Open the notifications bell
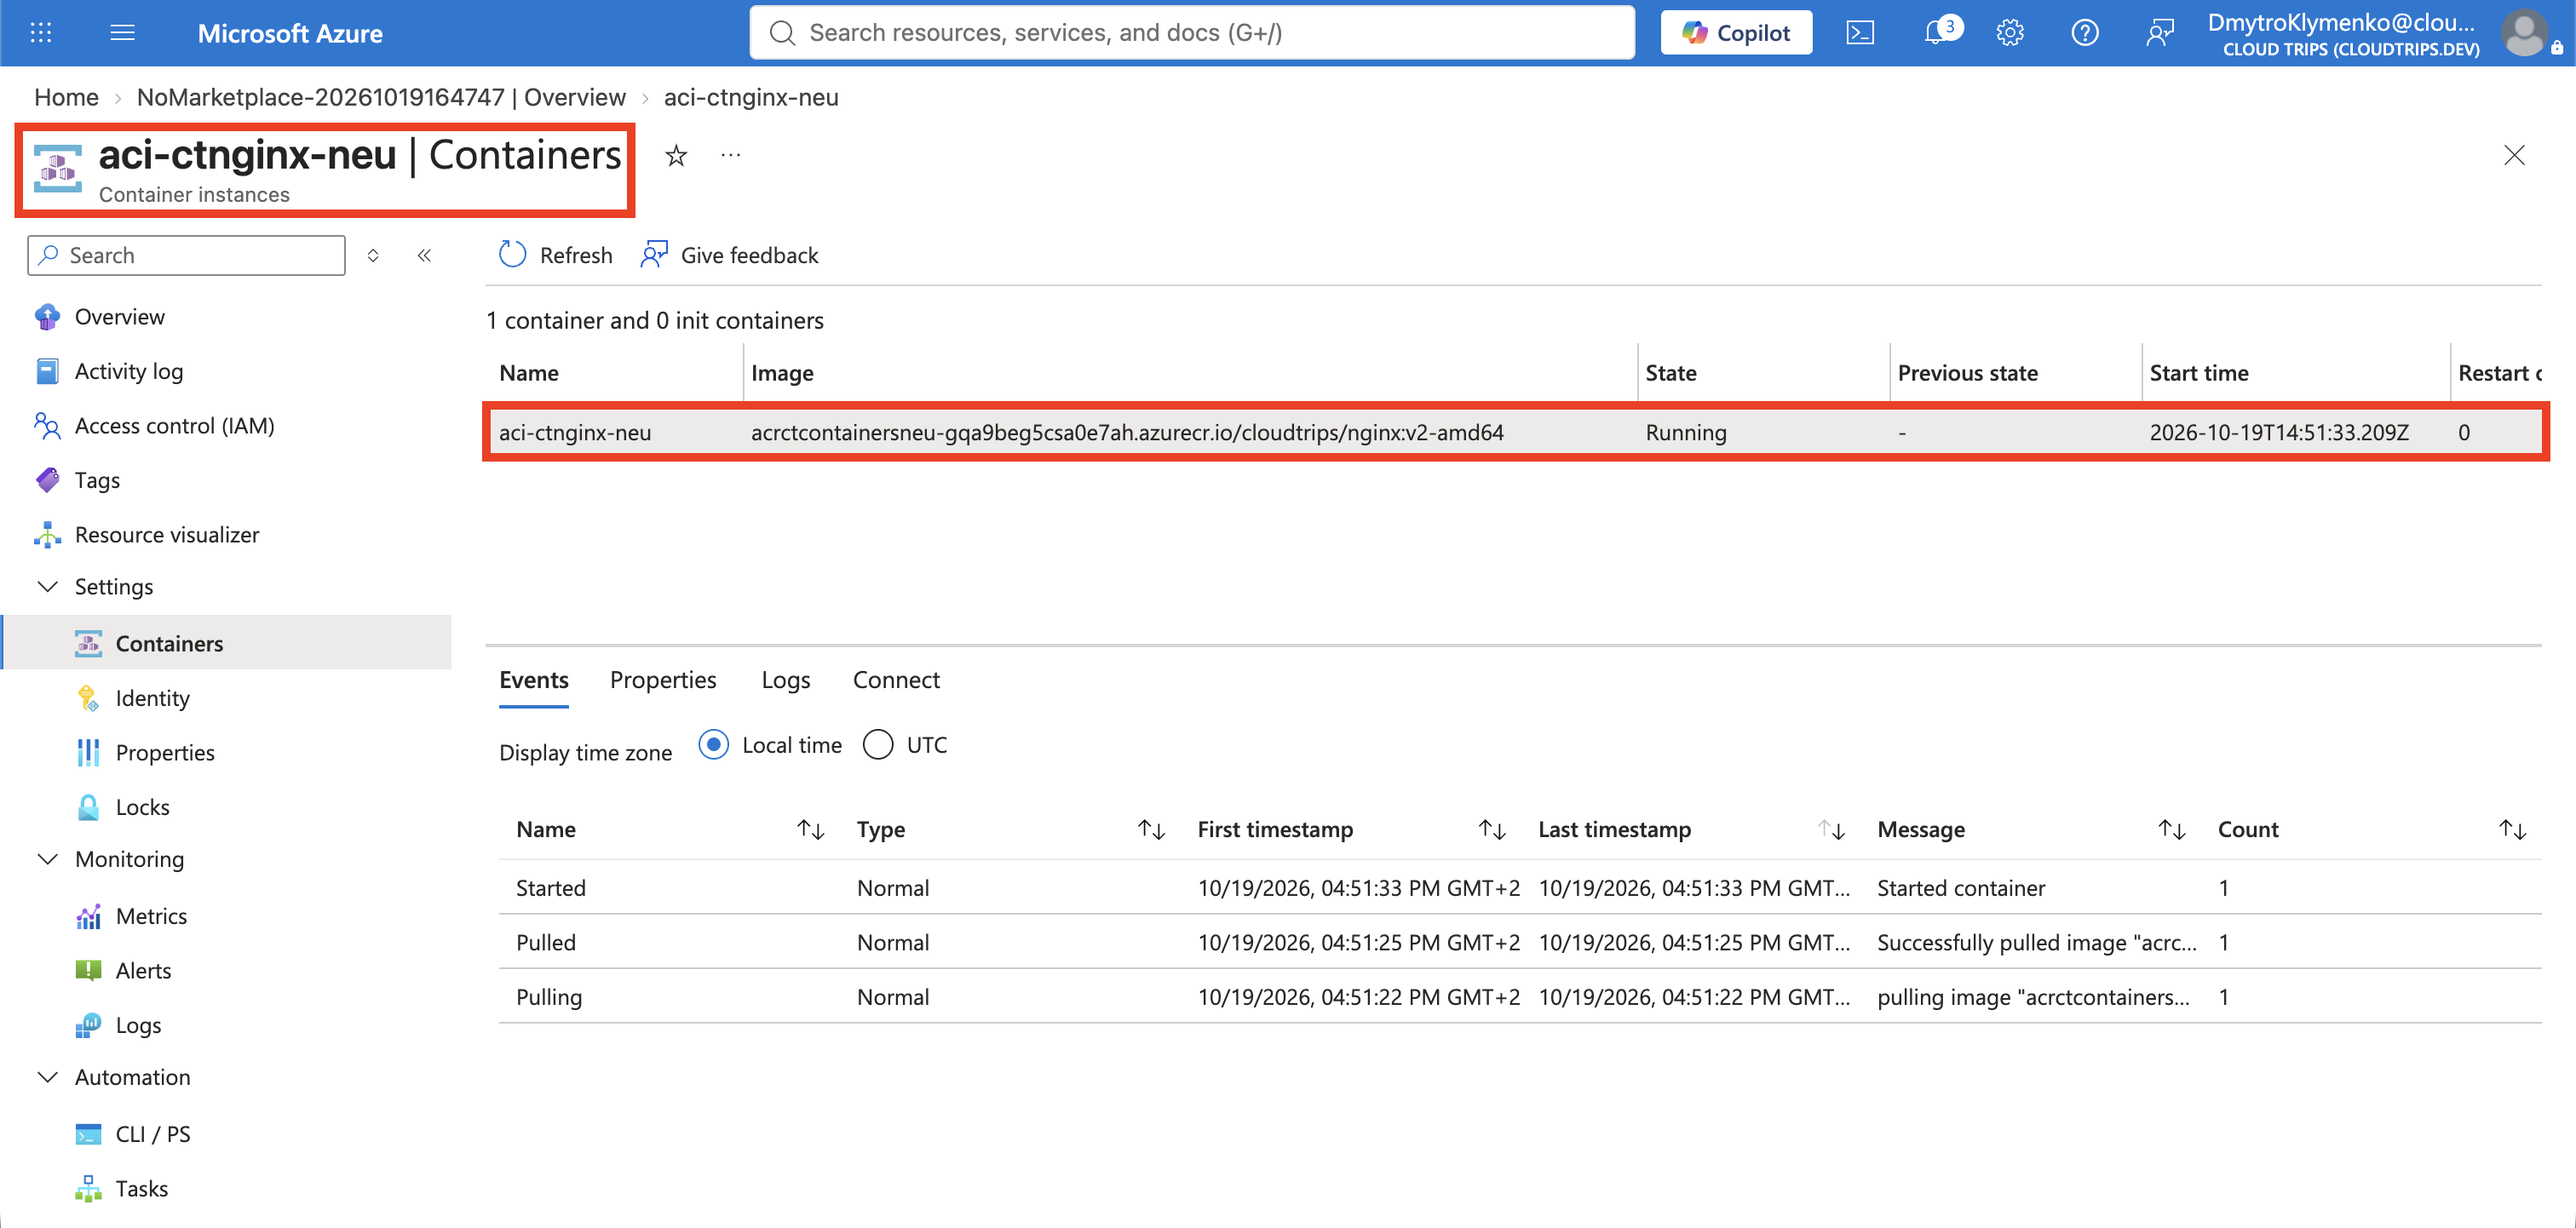 pyautogui.click(x=1936, y=33)
